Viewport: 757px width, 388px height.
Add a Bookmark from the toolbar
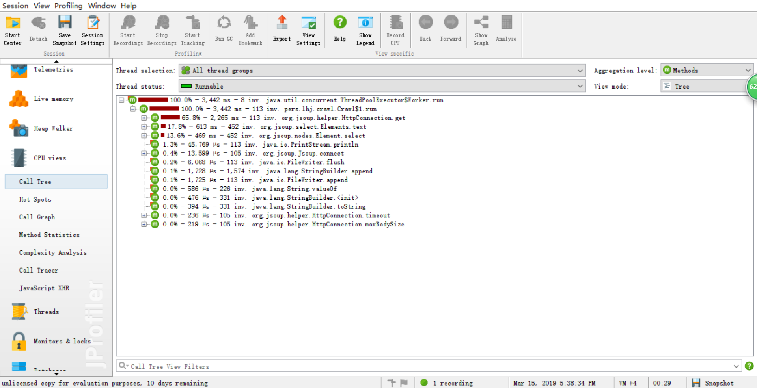(x=250, y=30)
